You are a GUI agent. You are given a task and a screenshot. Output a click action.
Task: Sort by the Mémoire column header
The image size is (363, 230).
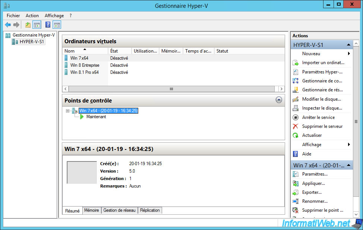click(171, 51)
